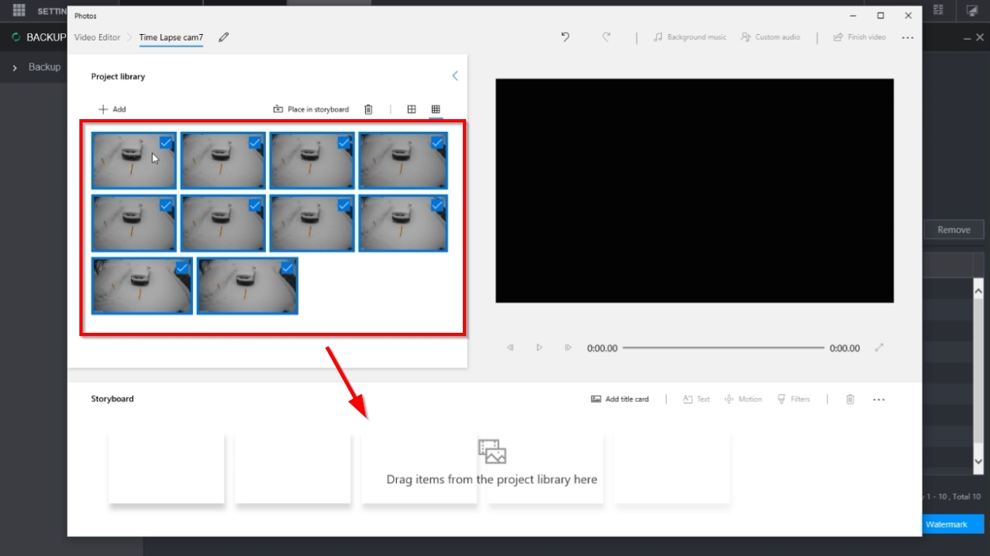Open the storyboard more options ellipsis
The image size is (990, 556).
point(879,400)
